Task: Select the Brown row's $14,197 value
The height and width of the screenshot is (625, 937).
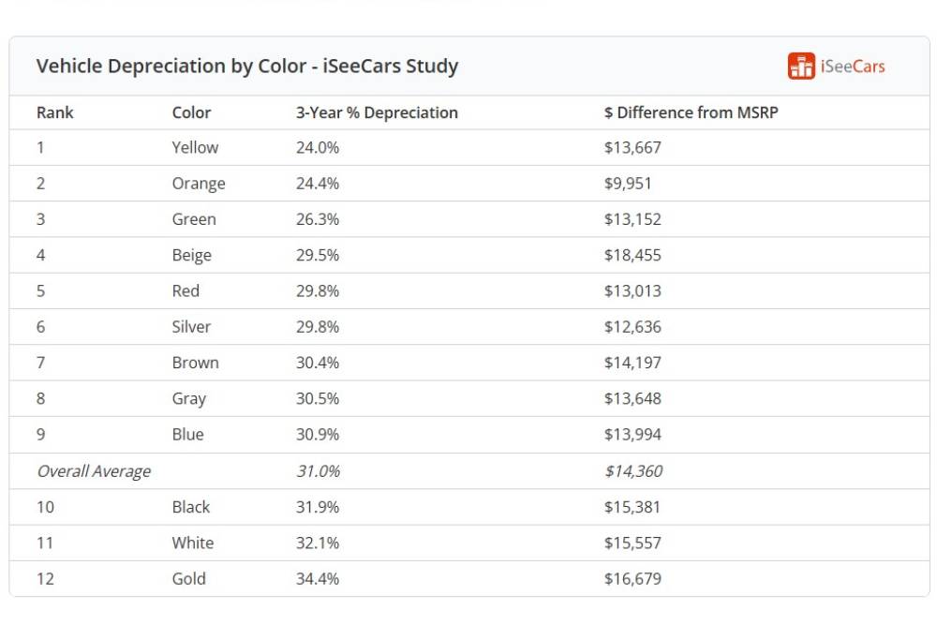Action: pos(632,363)
